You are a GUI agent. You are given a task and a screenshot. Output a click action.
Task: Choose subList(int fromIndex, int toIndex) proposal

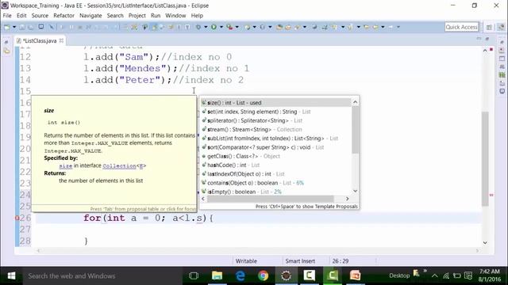coord(275,139)
